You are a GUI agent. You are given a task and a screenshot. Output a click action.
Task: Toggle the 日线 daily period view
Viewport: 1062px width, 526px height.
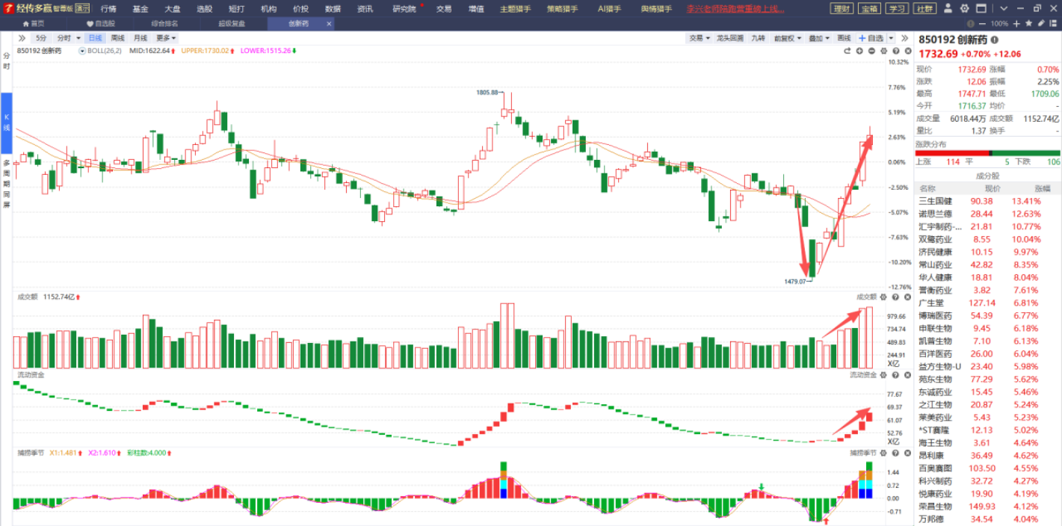tap(95, 38)
